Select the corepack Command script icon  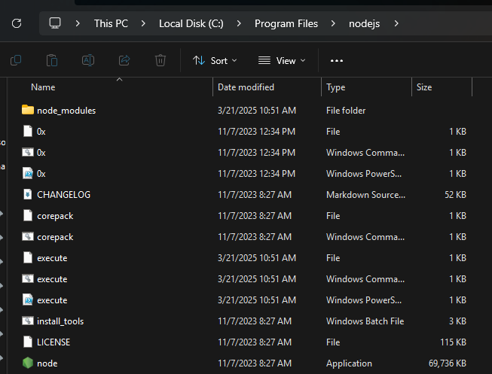pos(28,237)
